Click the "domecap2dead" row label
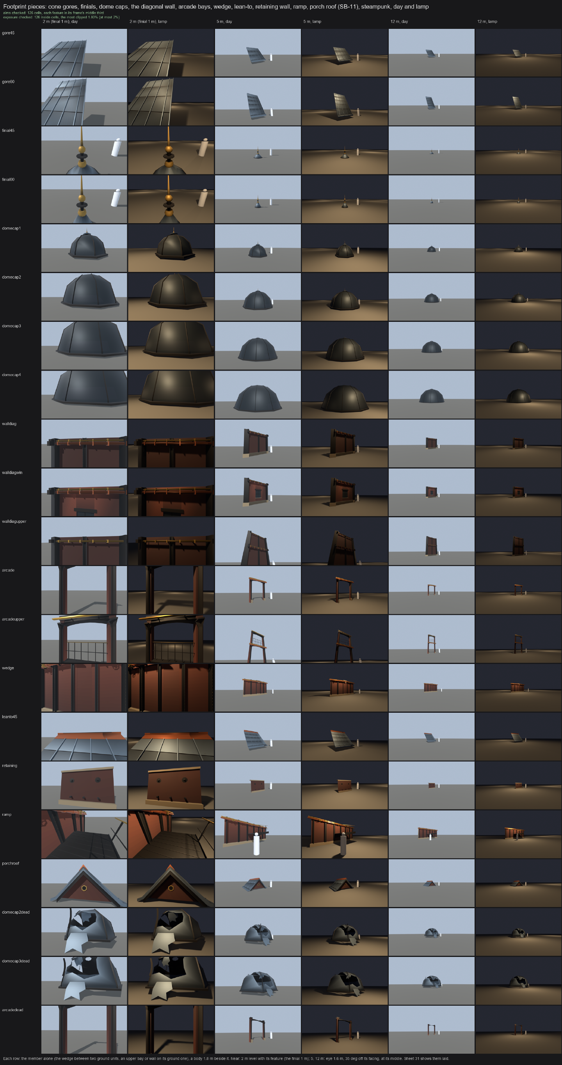The width and height of the screenshot is (562, 1065). (16, 912)
